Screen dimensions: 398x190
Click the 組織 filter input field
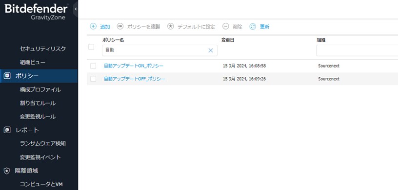tap(357, 51)
